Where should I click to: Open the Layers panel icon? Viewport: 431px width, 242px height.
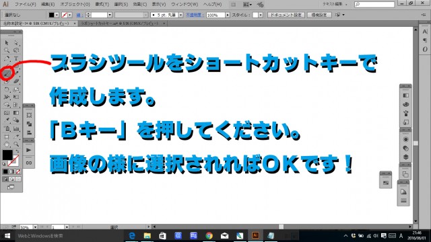click(405, 157)
